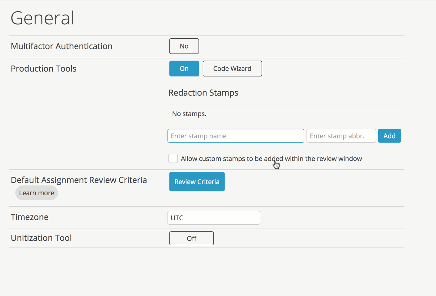Select Default Assignment Review Criteria label
The width and height of the screenshot is (436, 296).
tap(79, 180)
